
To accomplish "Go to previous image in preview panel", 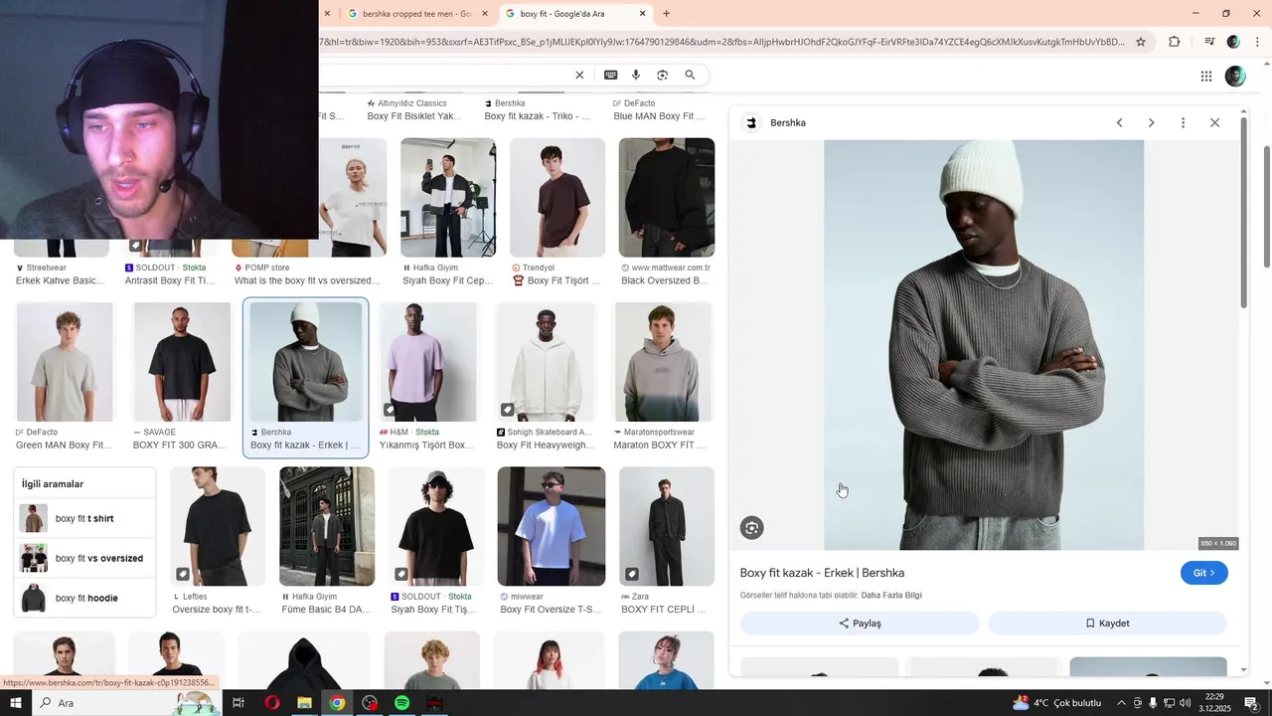I will [1119, 123].
